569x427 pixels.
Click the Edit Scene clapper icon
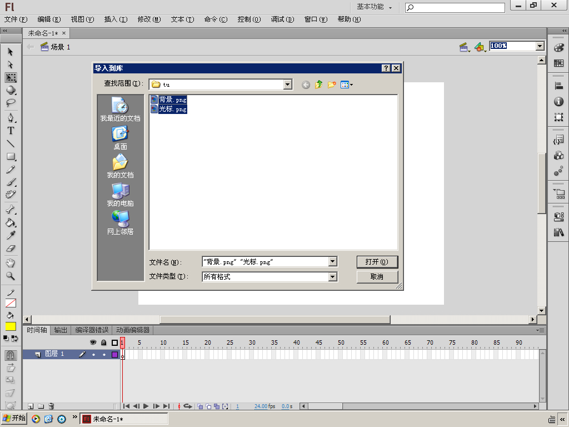click(x=465, y=47)
